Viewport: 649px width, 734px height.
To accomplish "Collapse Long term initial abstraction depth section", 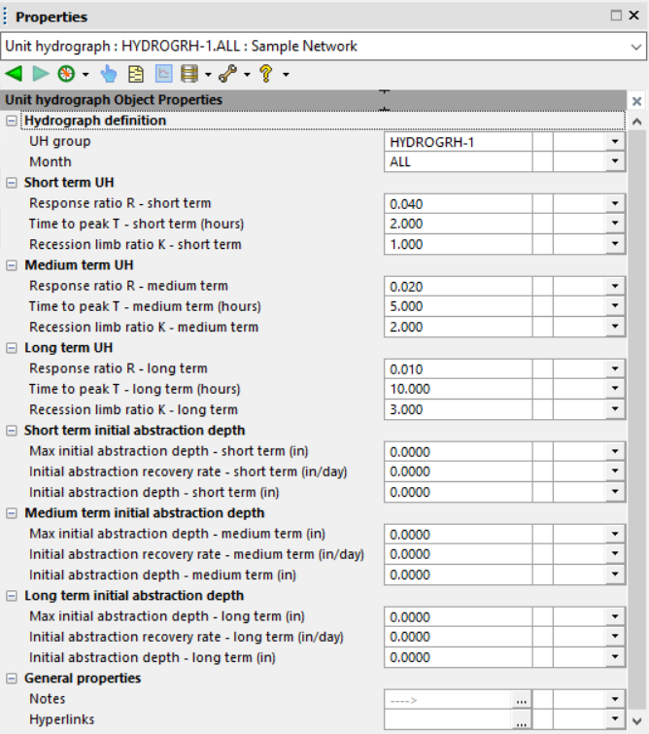I will (x=12, y=596).
